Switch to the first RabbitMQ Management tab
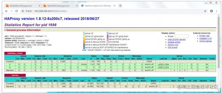Screen dimensions: 222x93 tap(21, 6)
